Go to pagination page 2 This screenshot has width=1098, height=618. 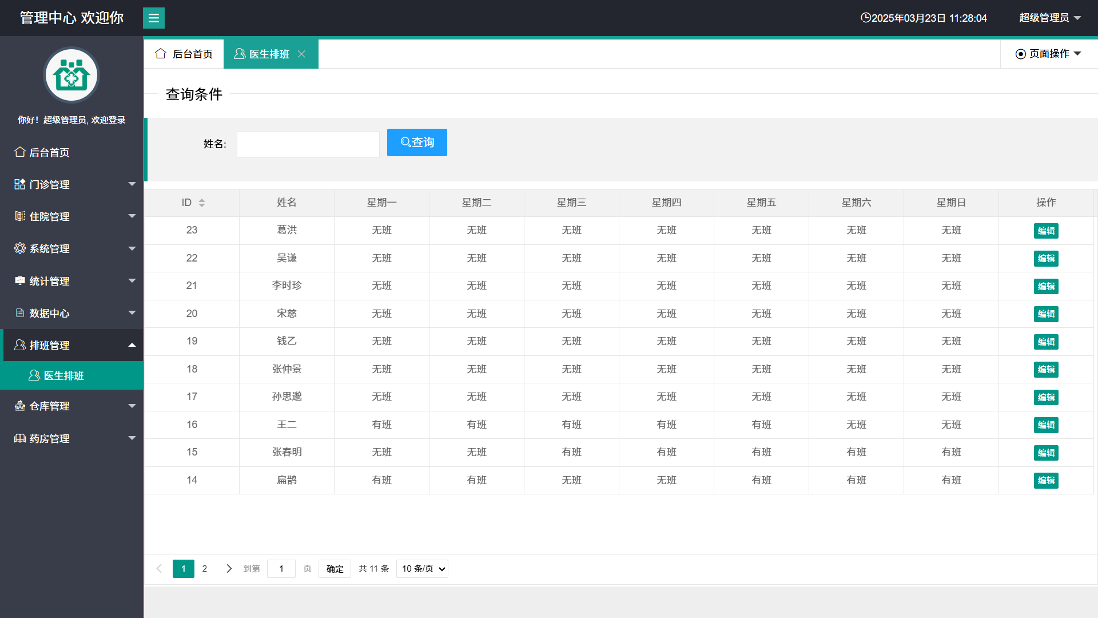coord(205,568)
